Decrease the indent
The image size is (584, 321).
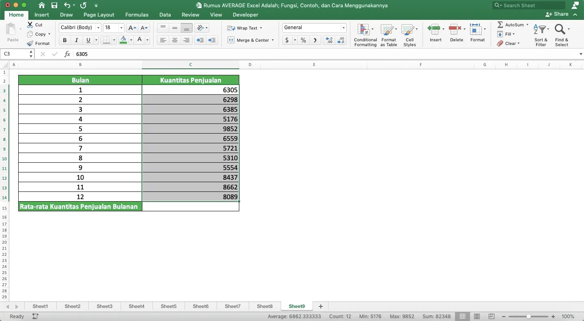pyautogui.click(x=200, y=40)
